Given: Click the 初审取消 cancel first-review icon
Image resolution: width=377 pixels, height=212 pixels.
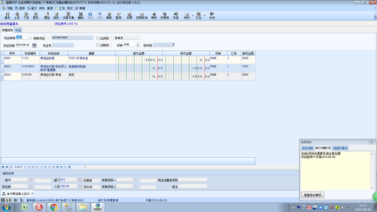Looking at the screenshot, I should pyautogui.click(x=142, y=16).
